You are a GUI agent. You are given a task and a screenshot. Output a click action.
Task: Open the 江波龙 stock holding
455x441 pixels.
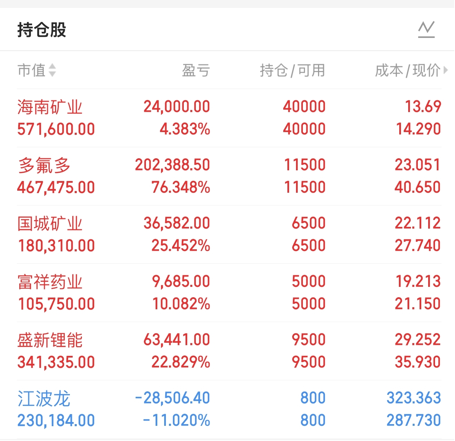tap(44, 398)
